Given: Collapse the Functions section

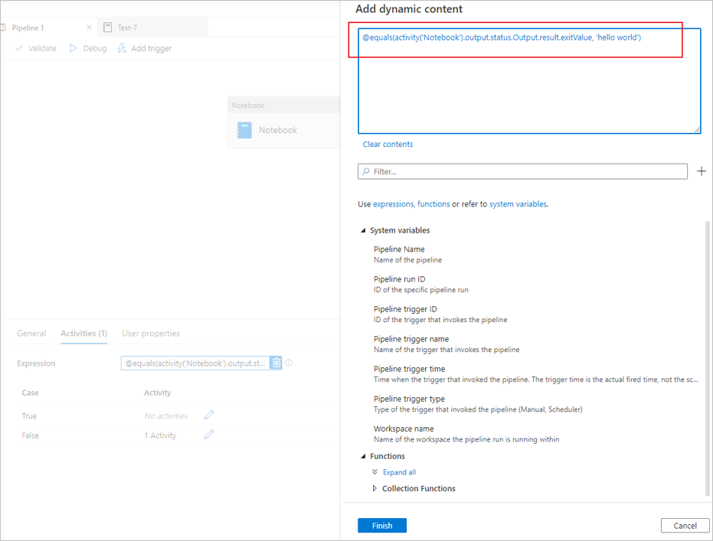Looking at the screenshot, I should point(364,456).
